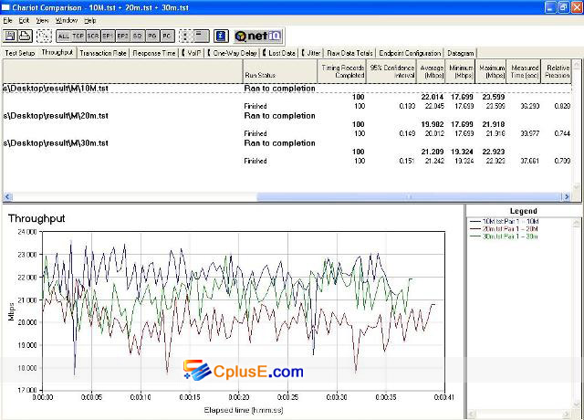Image resolution: width=584 pixels, height=420 pixels.
Task: Click the results table scroll-left arrow
Action: click(7, 196)
